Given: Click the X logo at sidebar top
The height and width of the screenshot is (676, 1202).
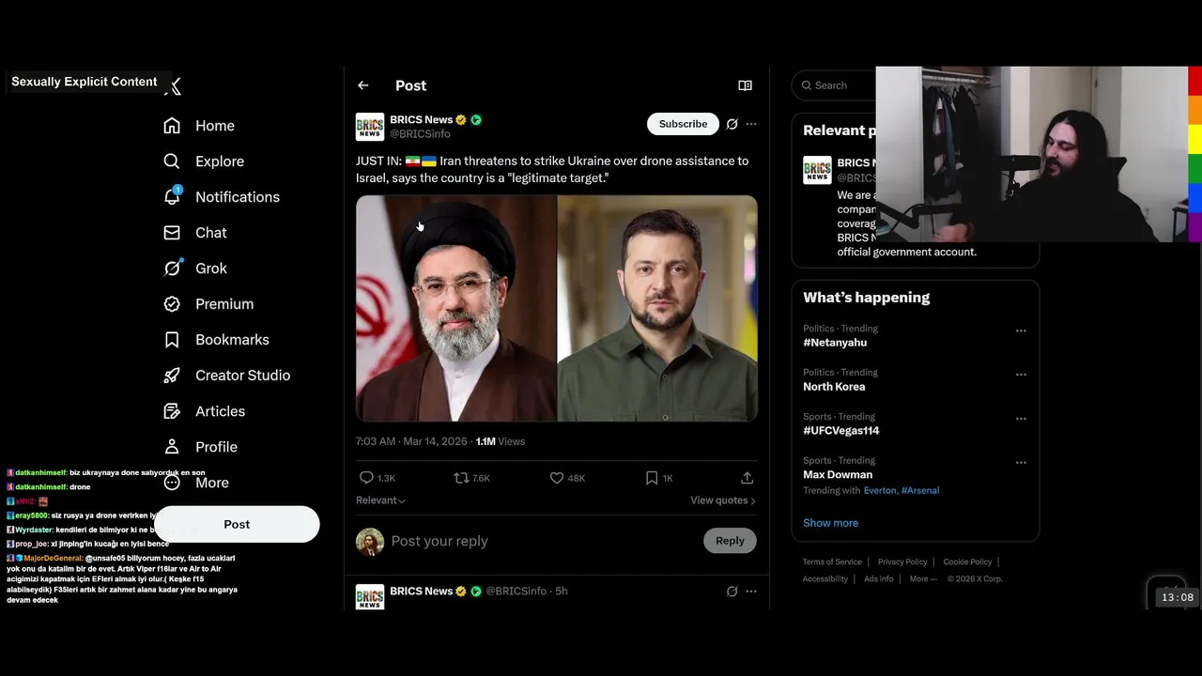Looking at the screenshot, I should (173, 86).
